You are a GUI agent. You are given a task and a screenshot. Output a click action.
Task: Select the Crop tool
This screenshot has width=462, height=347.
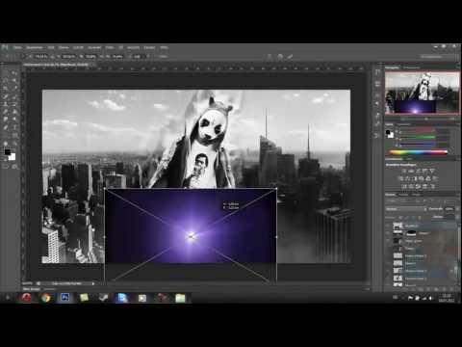tap(6, 89)
